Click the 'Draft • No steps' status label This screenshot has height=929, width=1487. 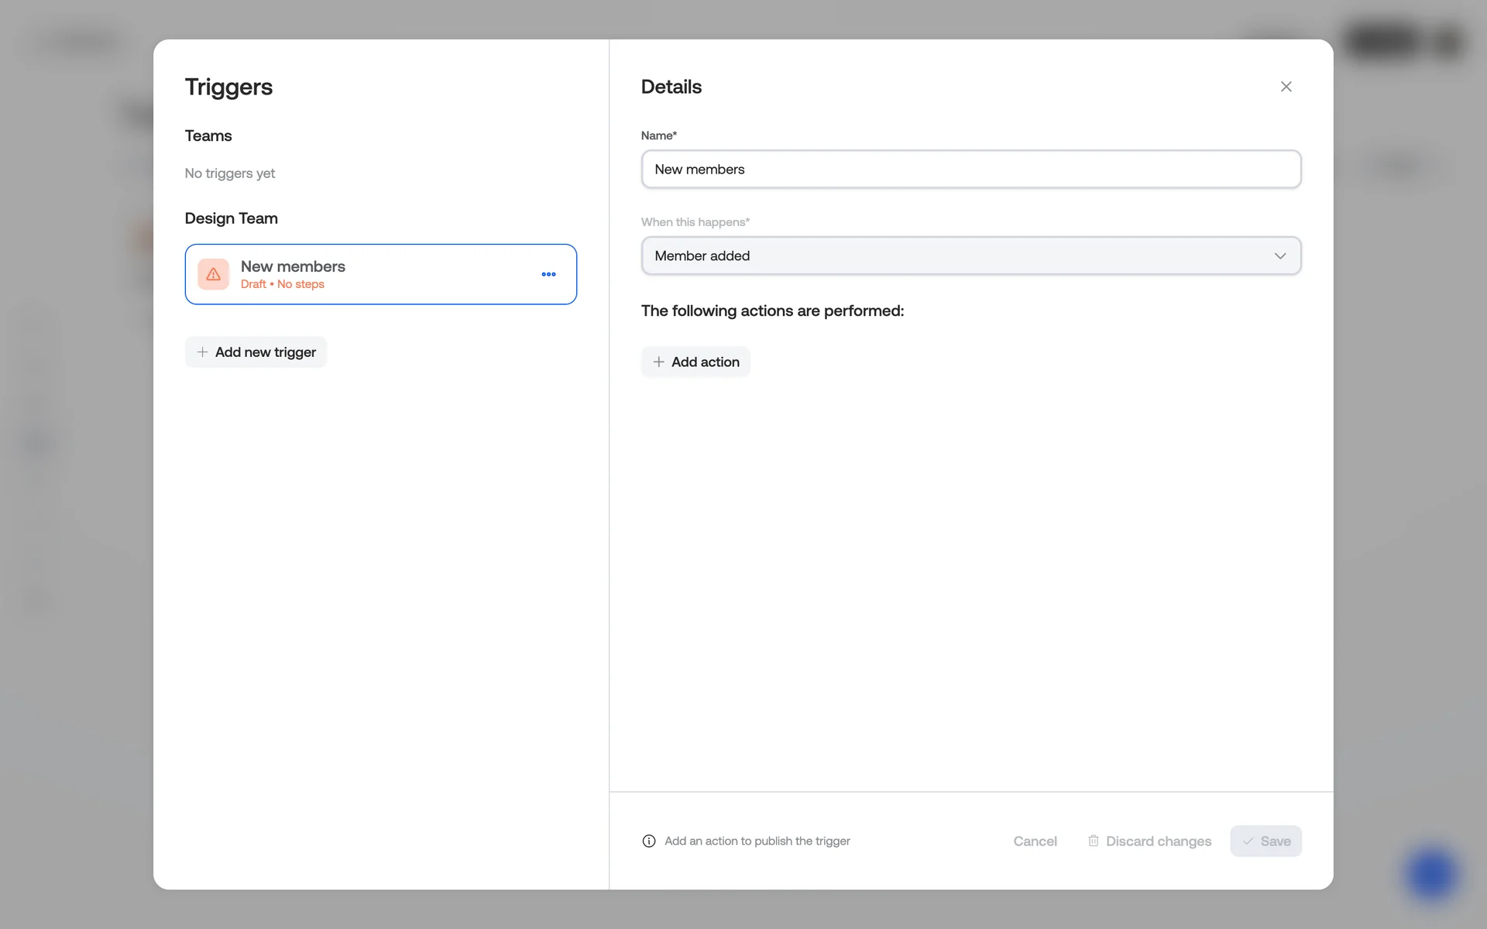(282, 284)
